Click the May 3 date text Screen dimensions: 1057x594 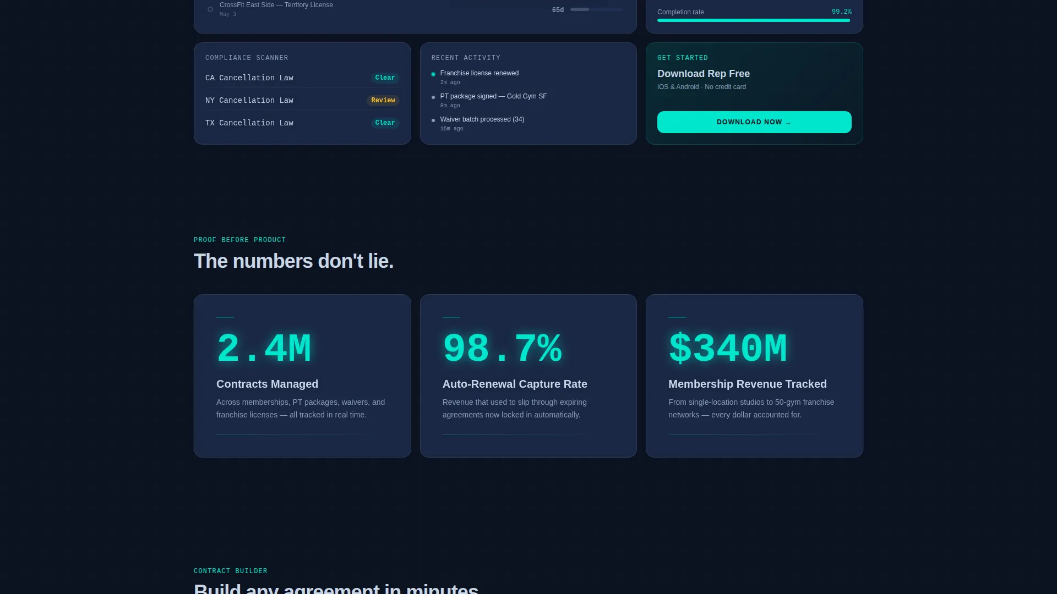pos(228,14)
